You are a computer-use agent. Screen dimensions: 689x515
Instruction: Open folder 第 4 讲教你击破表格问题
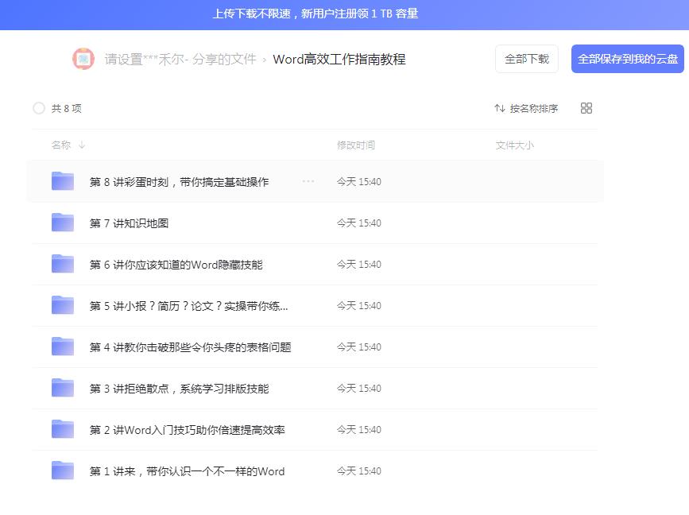coord(190,347)
